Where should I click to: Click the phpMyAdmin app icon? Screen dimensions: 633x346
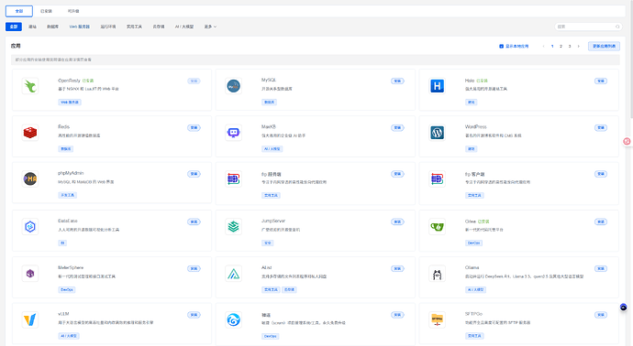30,178
